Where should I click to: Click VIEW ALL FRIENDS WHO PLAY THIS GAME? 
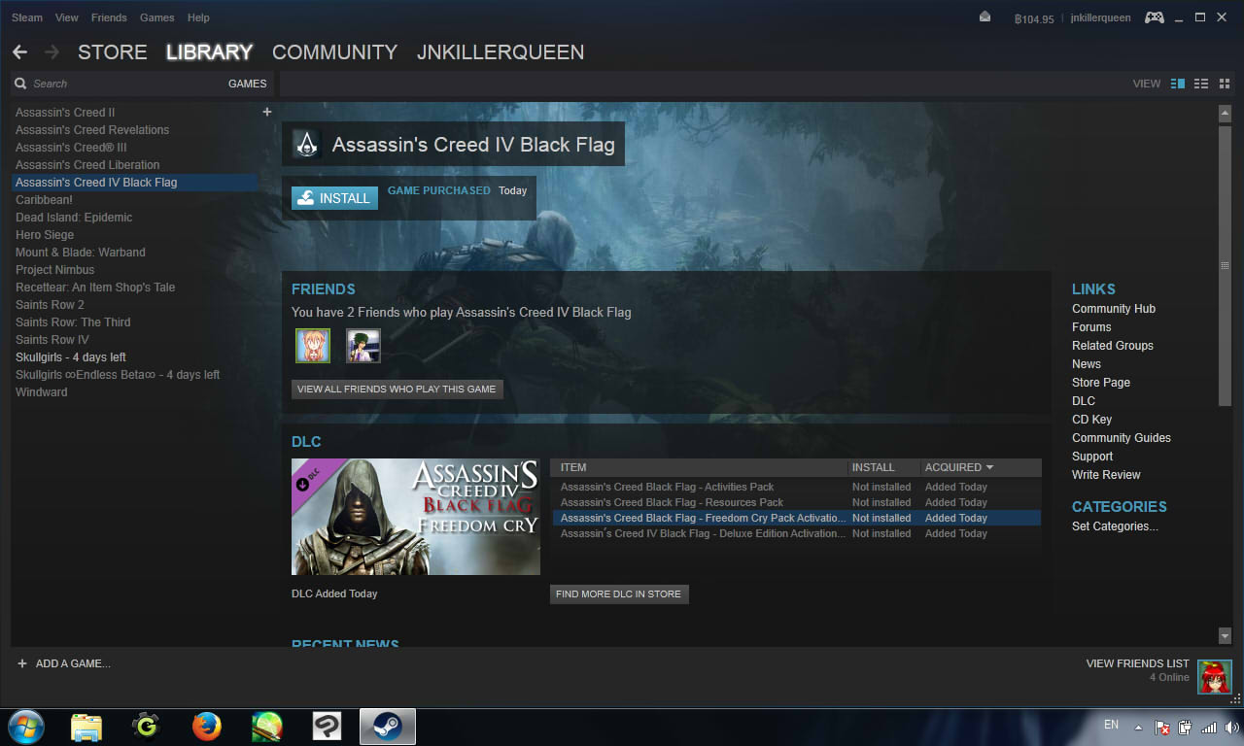point(397,389)
